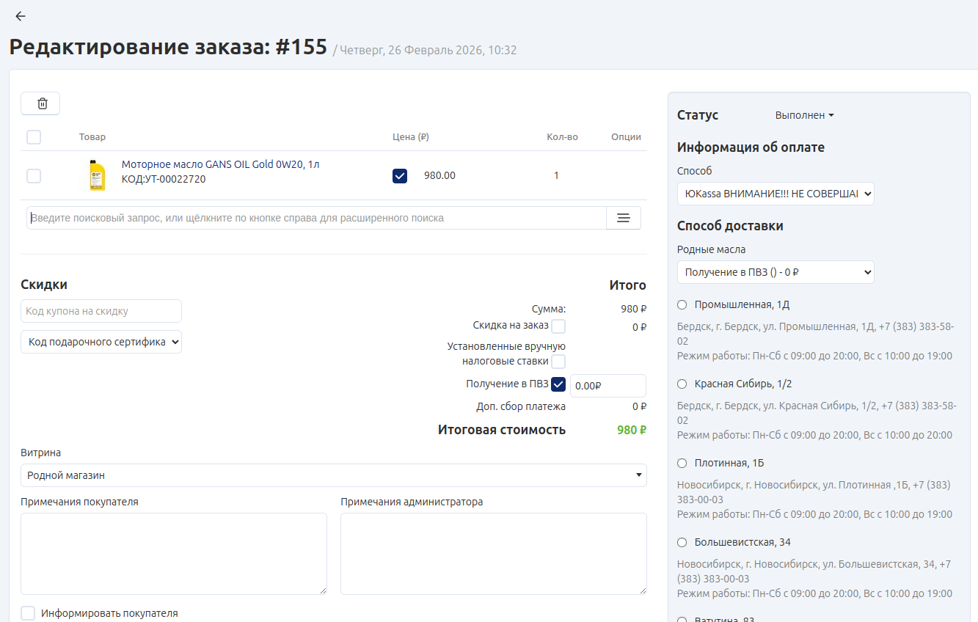Select pickup point Промышленная, 1Д
Viewport: 978px width, 622px height.
pos(682,305)
